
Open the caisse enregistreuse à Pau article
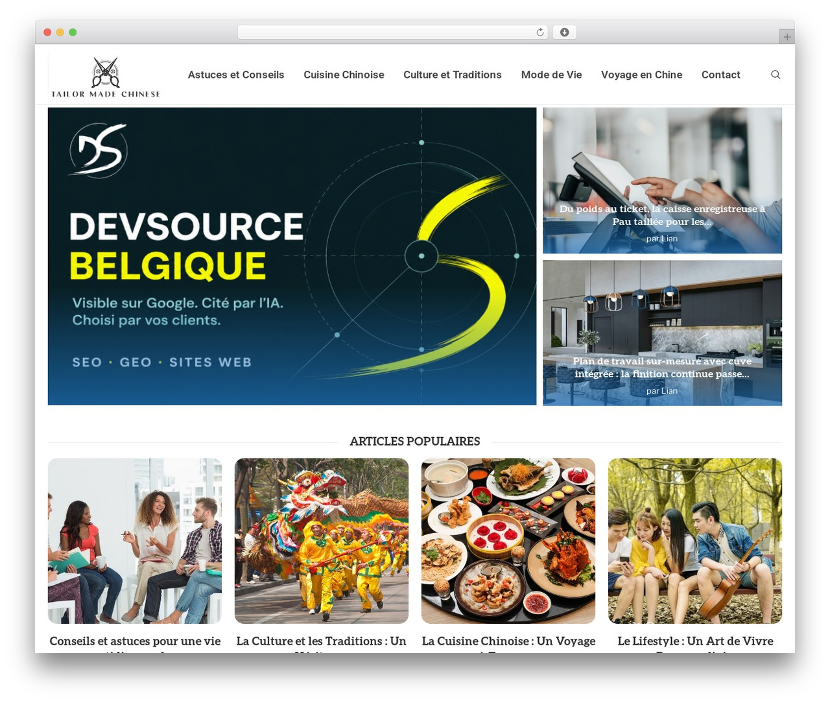pyautogui.click(x=662, y=215)
